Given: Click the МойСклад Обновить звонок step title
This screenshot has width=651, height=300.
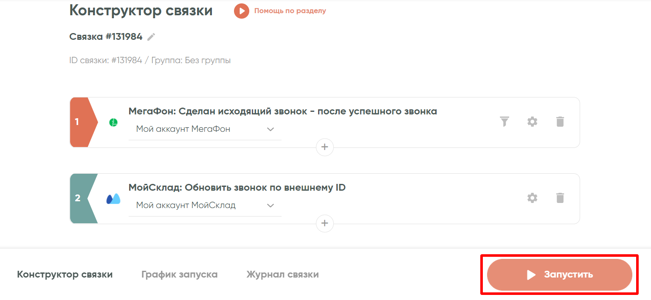Looking at the screenshot, I should tap(237, 188).
